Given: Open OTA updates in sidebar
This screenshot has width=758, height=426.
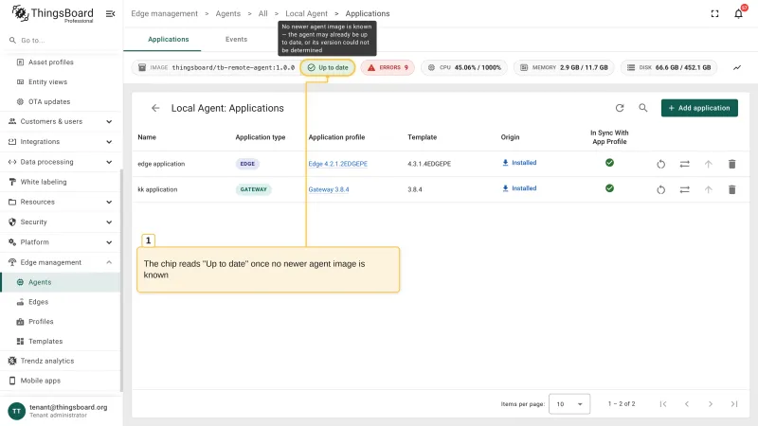Looking at the screenshot, I should tap(60, 102).
